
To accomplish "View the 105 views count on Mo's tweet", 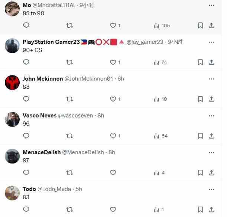I will 162,26.
